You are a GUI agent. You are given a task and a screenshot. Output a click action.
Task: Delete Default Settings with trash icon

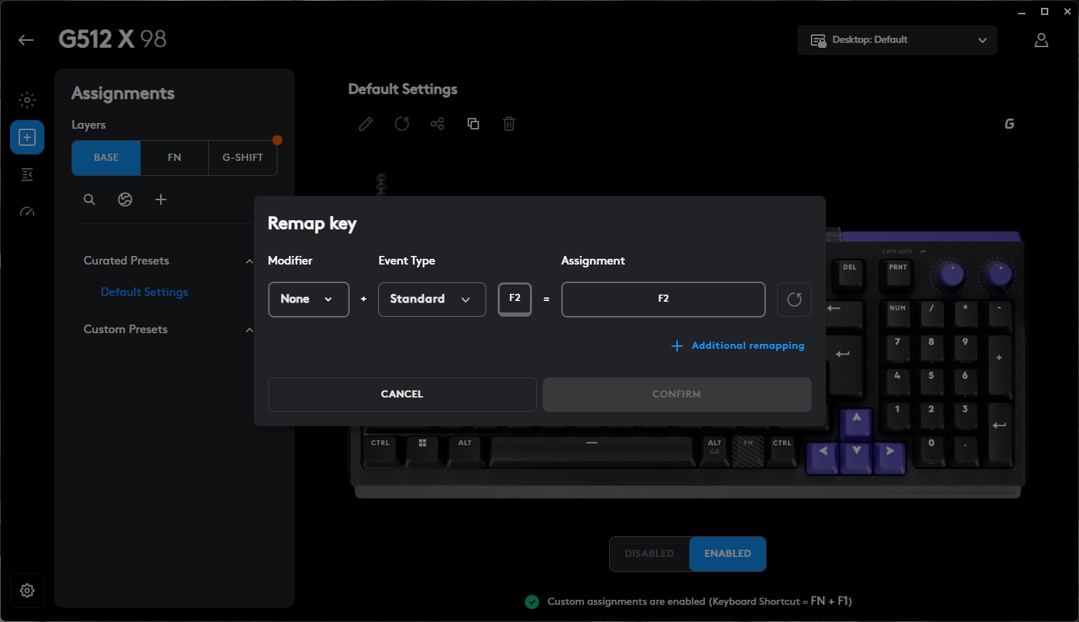click(509, 124)
